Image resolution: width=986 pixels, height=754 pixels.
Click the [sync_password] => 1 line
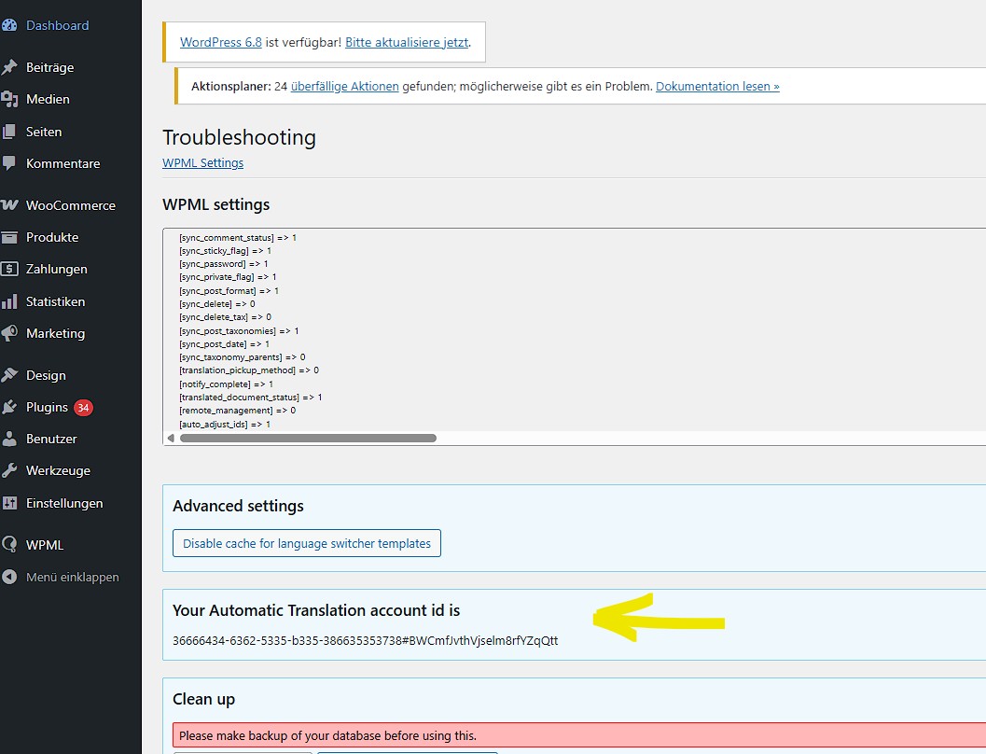tap(223, 264)
